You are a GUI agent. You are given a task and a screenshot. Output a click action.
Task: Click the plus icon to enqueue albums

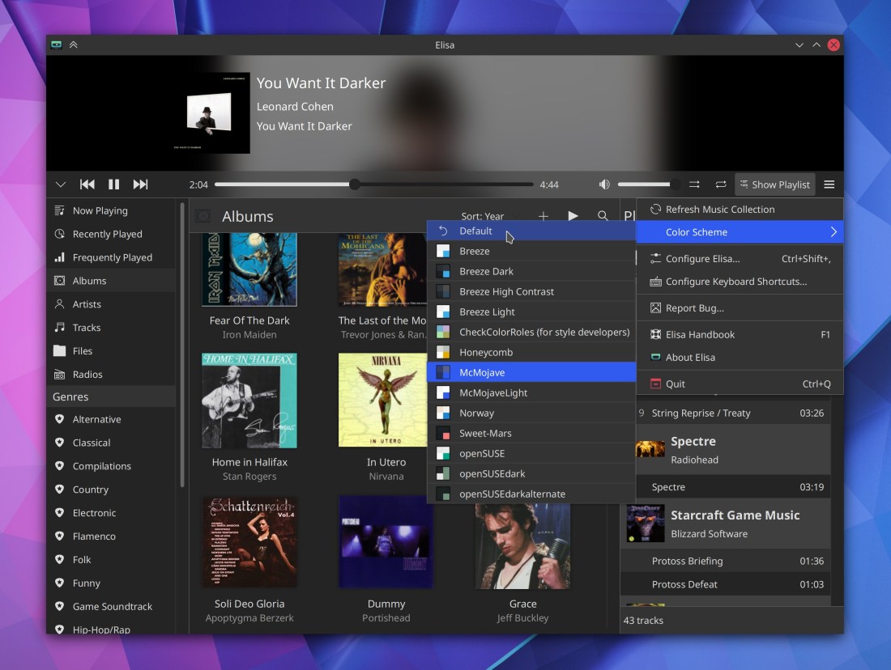click(x=544, y=216)
